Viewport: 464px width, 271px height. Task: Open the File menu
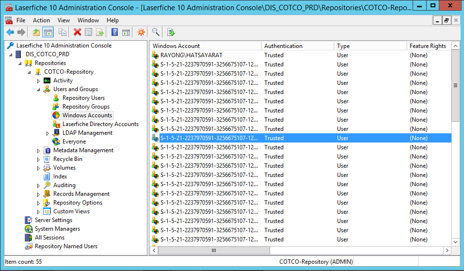coord(21,20)
